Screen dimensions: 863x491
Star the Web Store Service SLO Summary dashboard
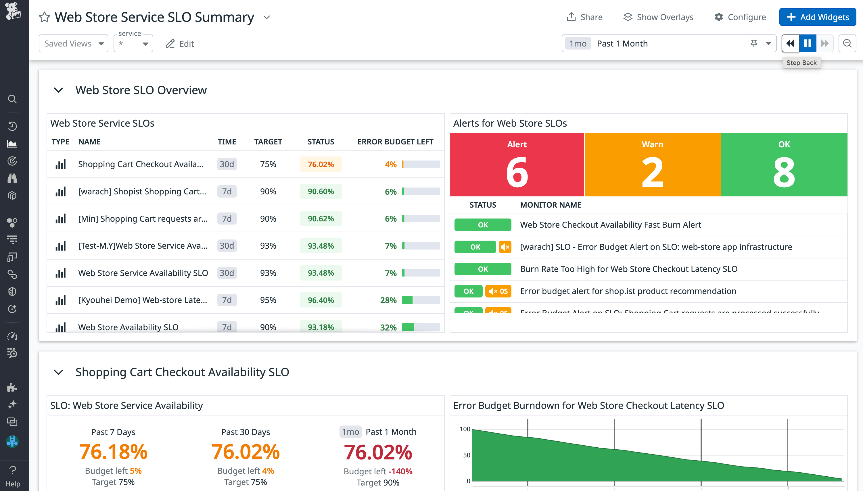tap(44, 17)
